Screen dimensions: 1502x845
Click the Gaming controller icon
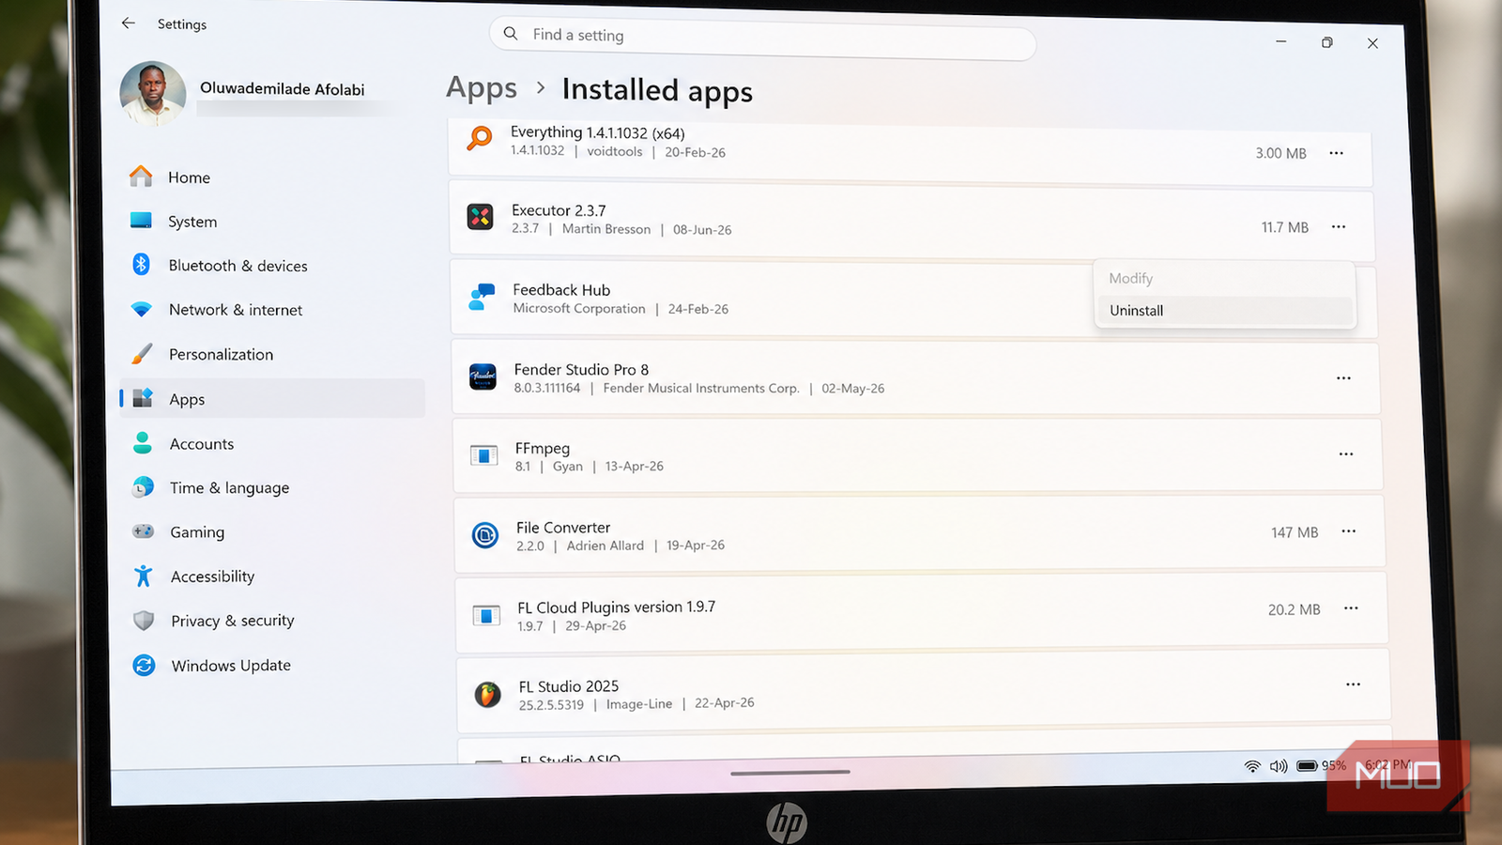(x=144, y=531)
